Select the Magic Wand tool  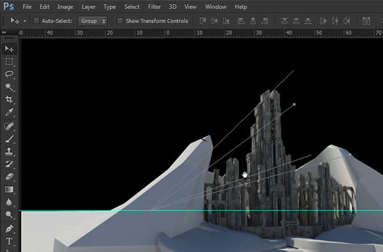[9, 86]
